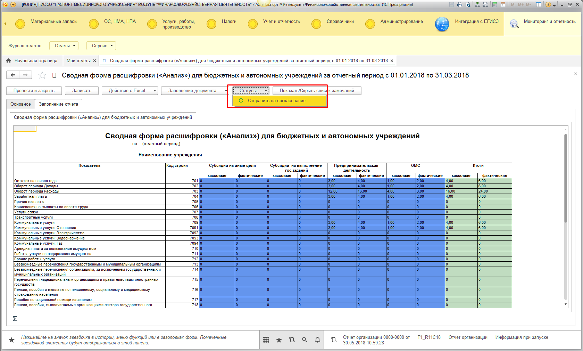
Task: Open the calendar icon in title bar
Action: click(x=502, y=5)
